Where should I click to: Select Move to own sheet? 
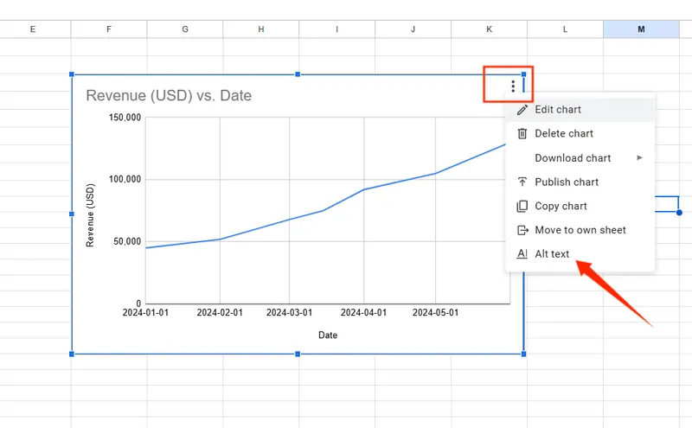[x=580, y=230]
